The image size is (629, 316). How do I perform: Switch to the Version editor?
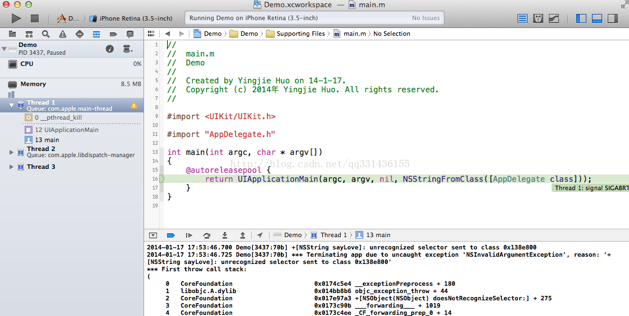(554, 18)
